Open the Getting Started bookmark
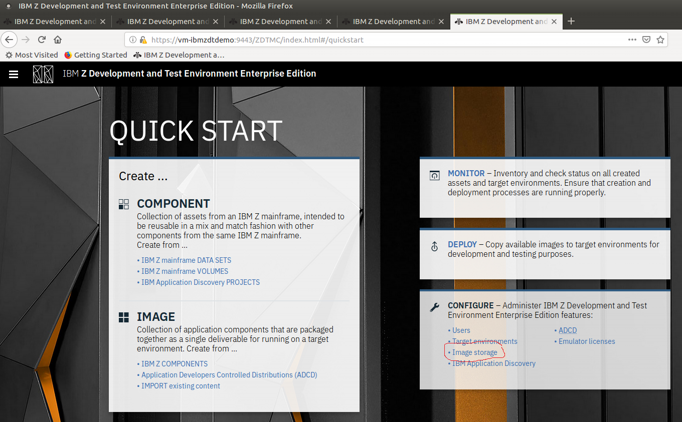 coord(95,55)
